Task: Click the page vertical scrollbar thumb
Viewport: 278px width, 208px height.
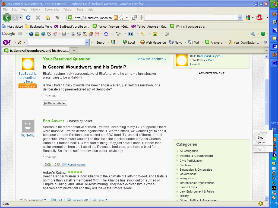Action: pos(266,102)
